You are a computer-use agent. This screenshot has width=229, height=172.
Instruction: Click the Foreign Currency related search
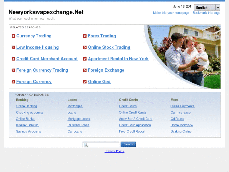pyautogui.click(x=34, y=82)
